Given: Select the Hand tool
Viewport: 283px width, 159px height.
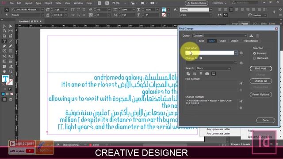Looking at the screenshot, I should click(x=4, y=72).
